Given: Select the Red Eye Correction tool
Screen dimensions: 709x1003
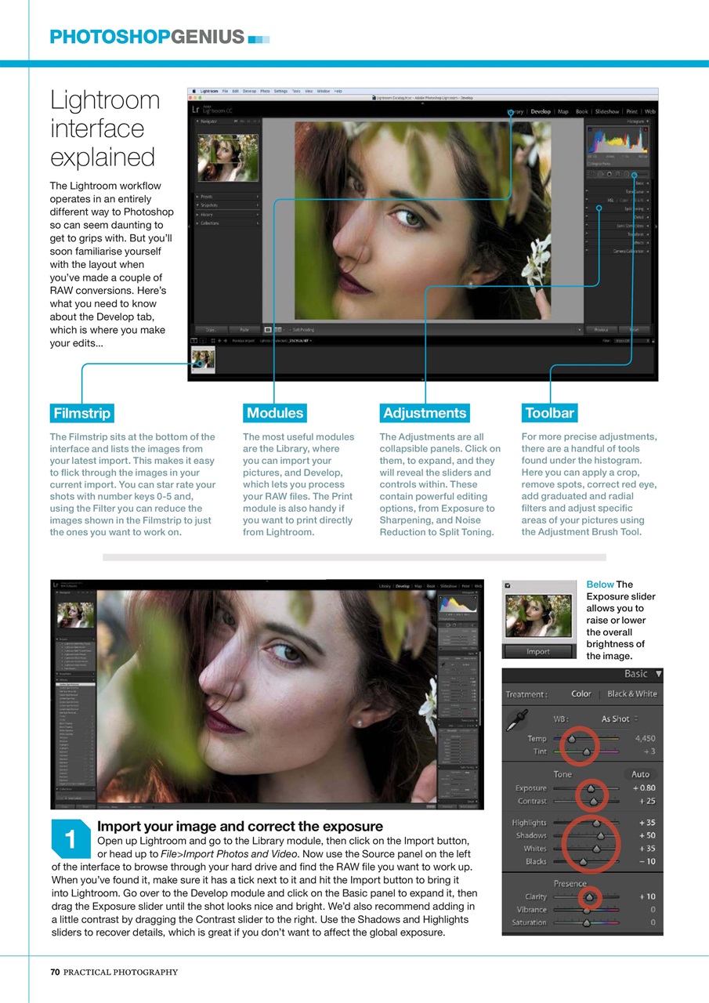Looking at the screenshot, I should [610, 174].
